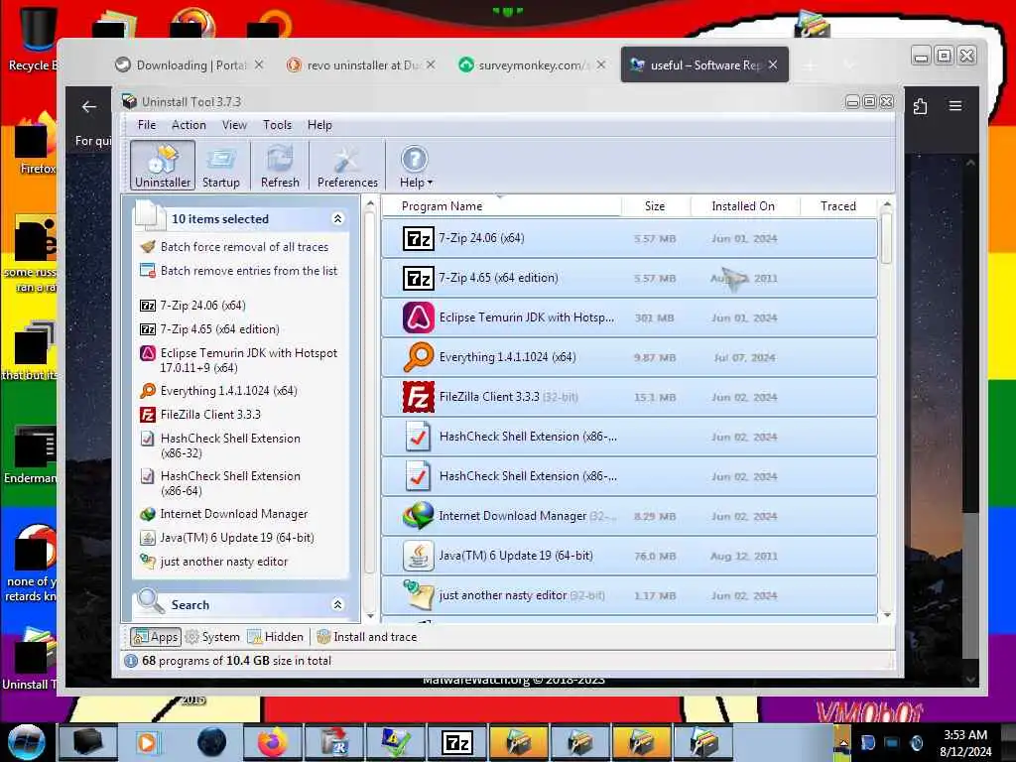Screen dimensions: 1016x762
Task: Open the Action menu
Action: pos(189,125)
